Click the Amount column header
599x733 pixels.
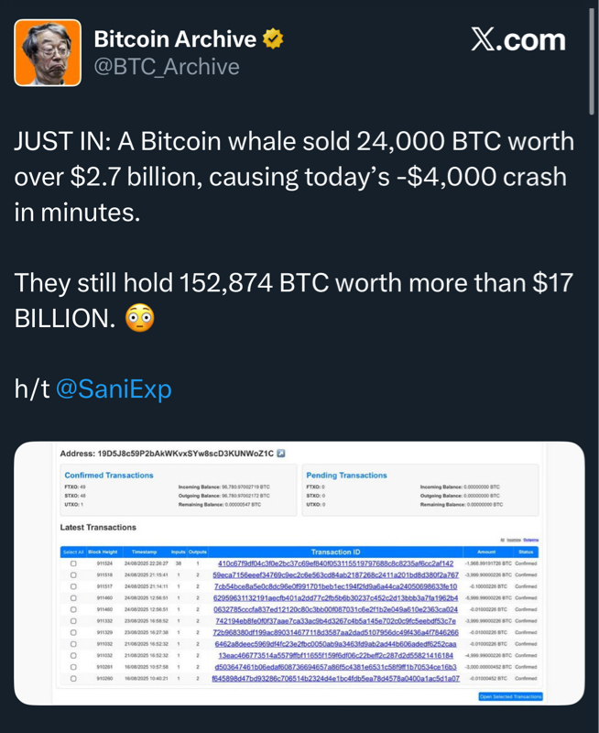pos(485,552)
